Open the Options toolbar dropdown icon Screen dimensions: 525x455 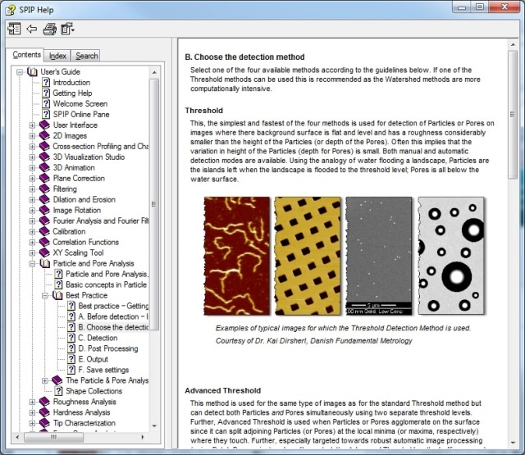click(x=67, y=30)
